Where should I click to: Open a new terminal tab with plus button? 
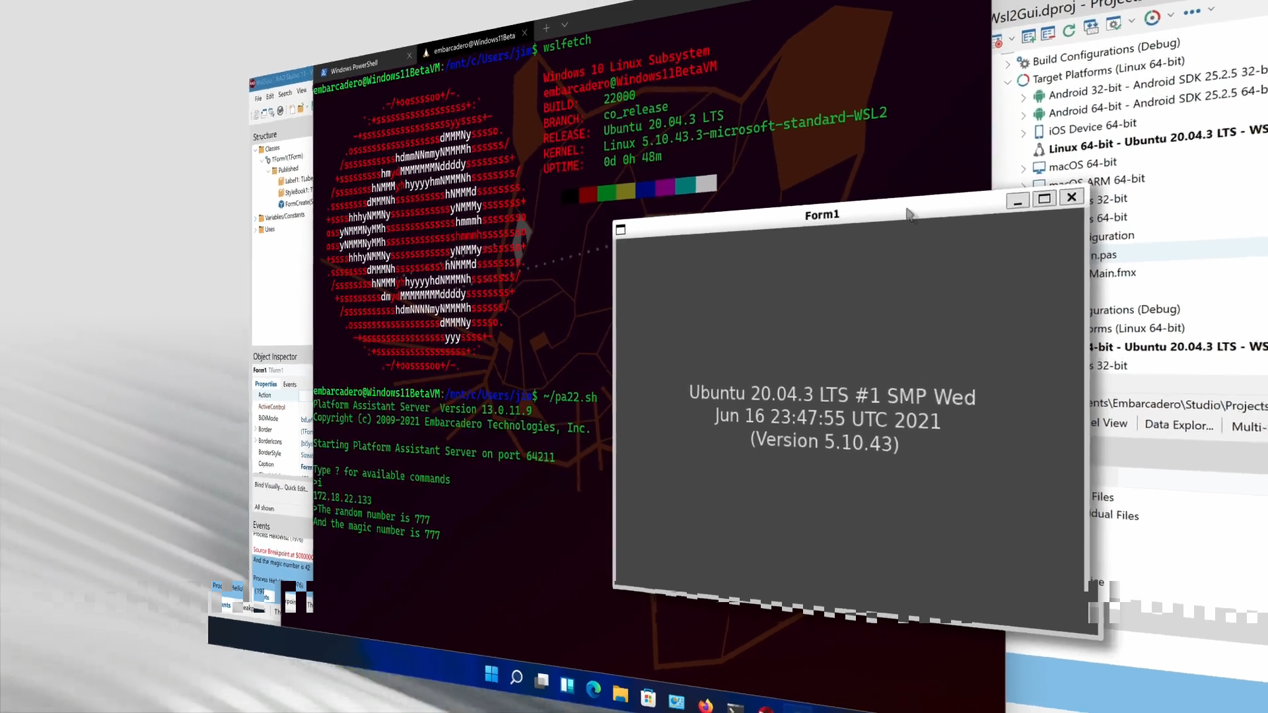pyautogui.click(x=546, y=28)
